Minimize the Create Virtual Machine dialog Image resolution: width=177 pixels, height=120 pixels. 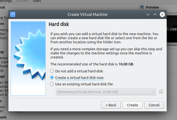[148, 14]
